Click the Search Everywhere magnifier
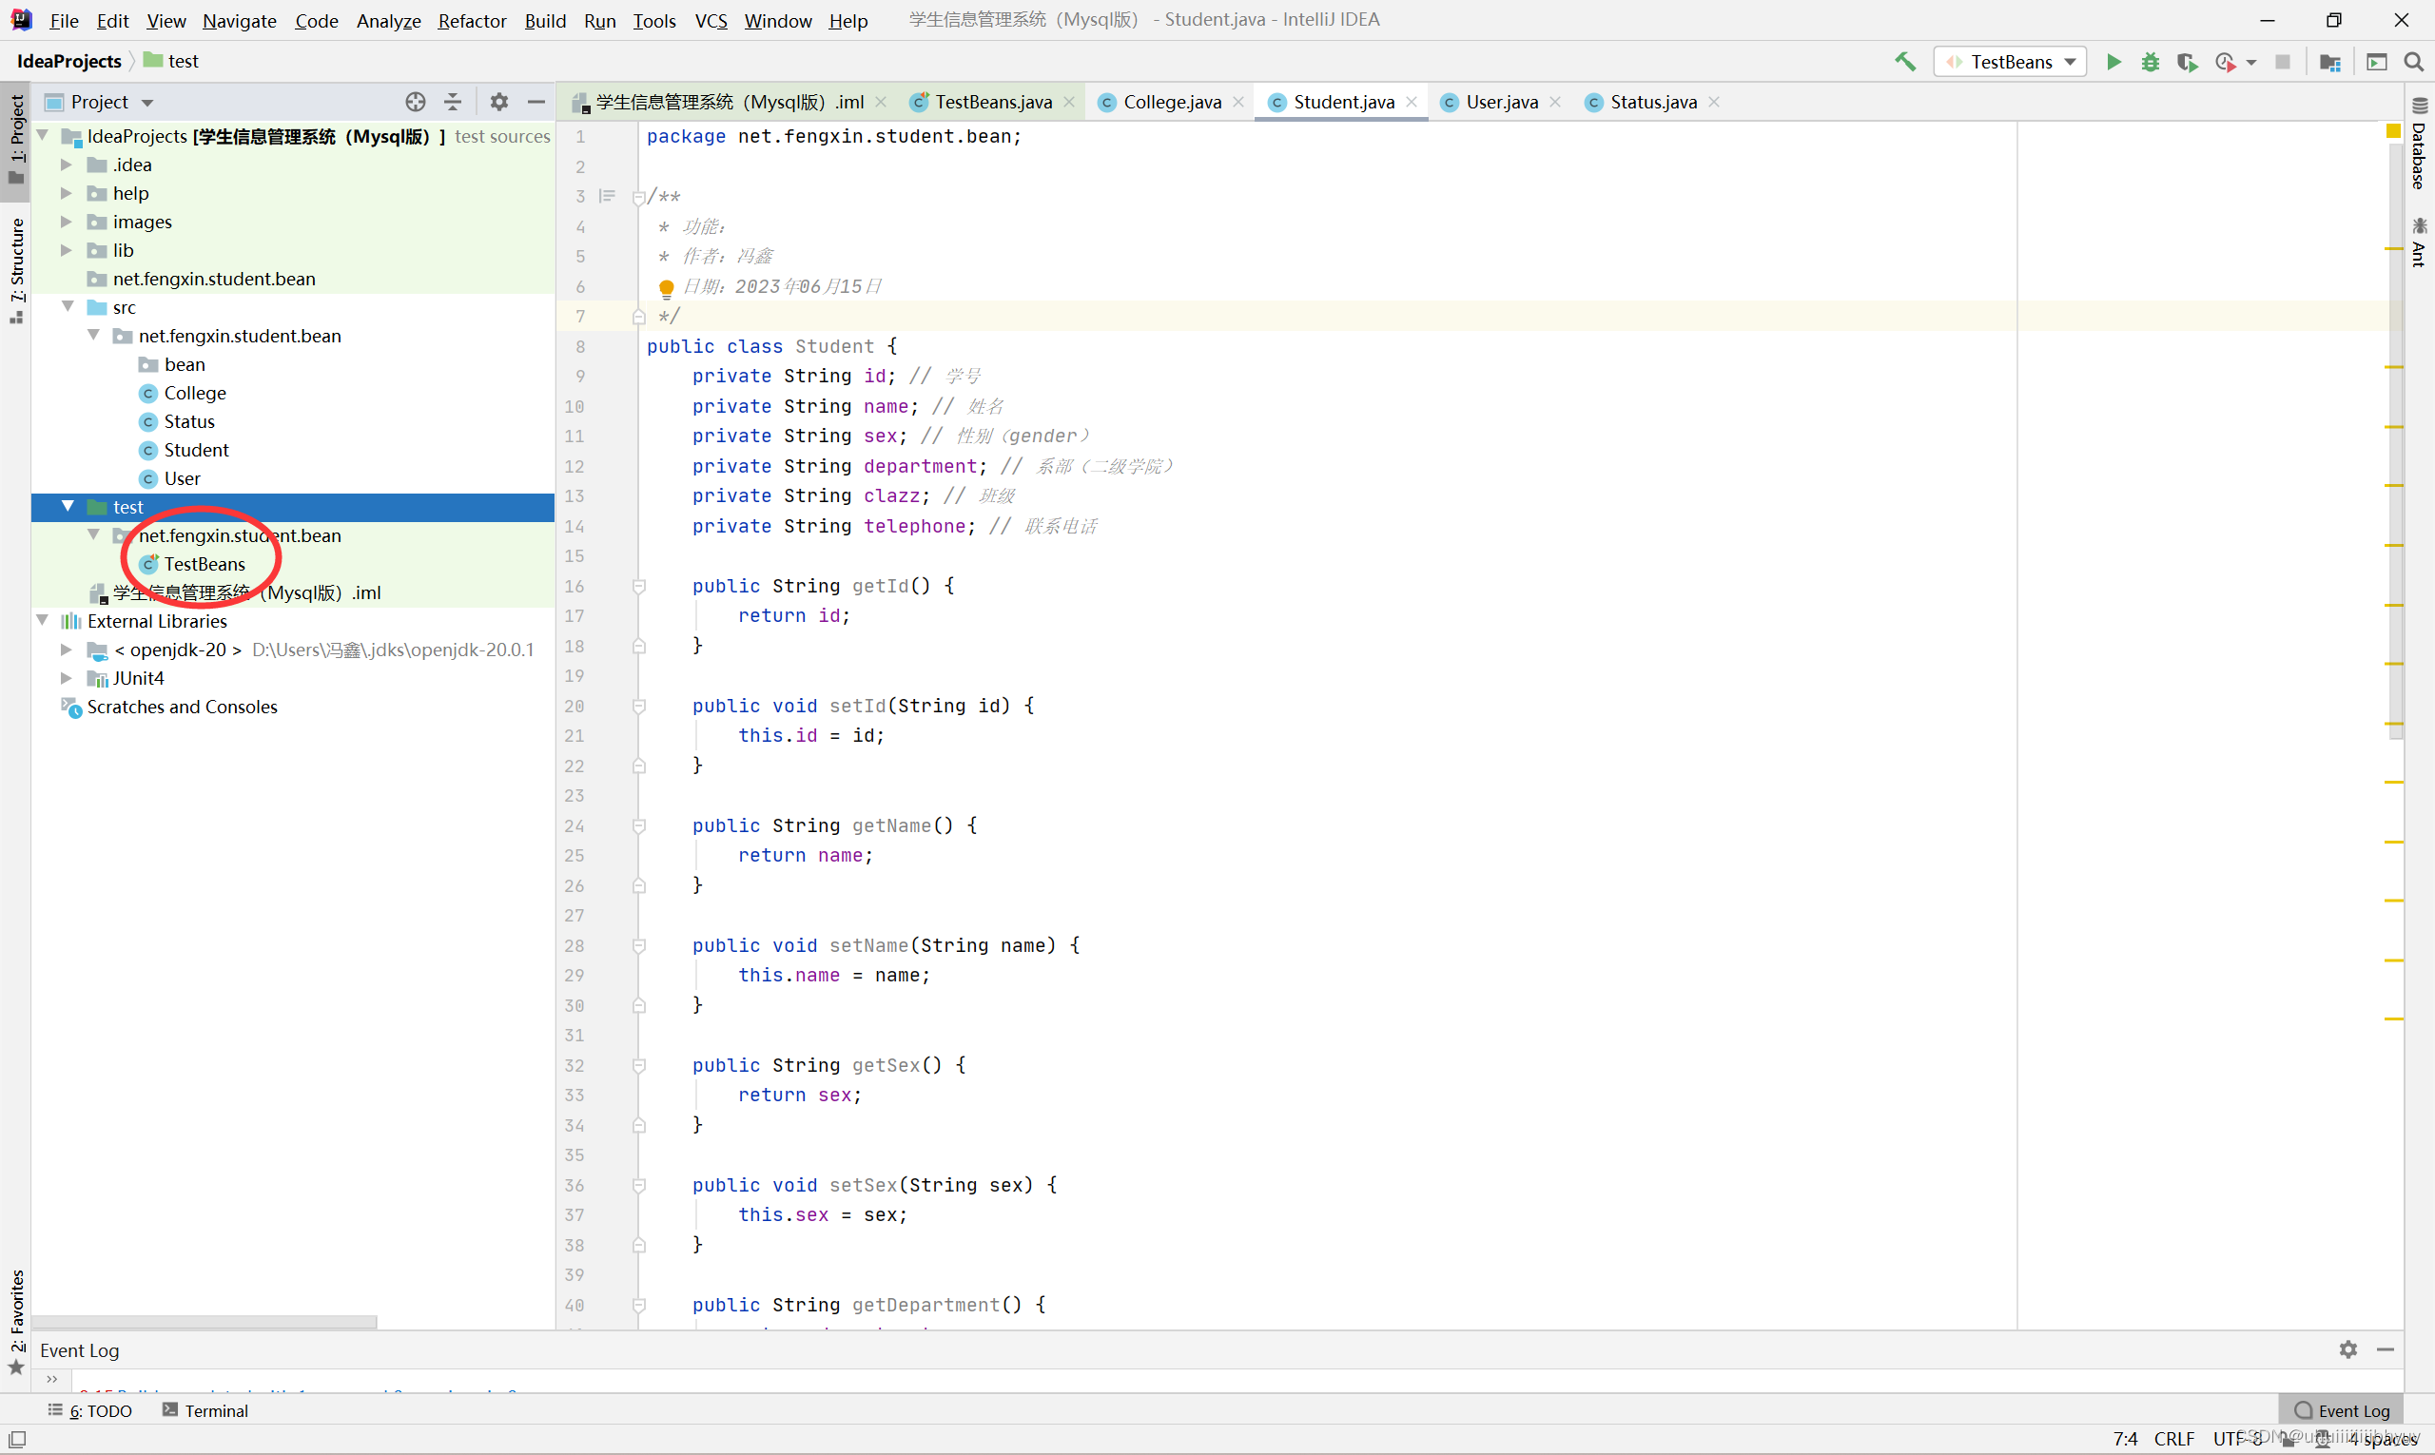 (x=2413, y=62)
